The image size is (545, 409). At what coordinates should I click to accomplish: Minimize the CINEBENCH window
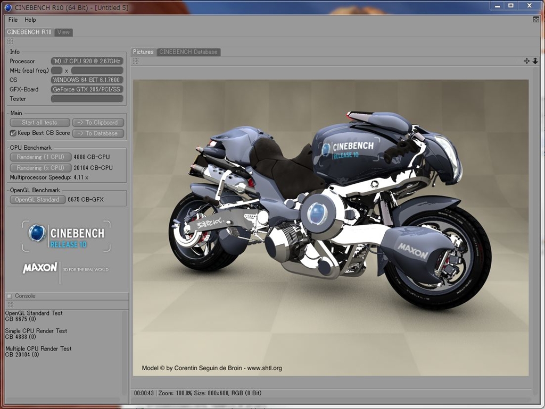tap(498, 6)
